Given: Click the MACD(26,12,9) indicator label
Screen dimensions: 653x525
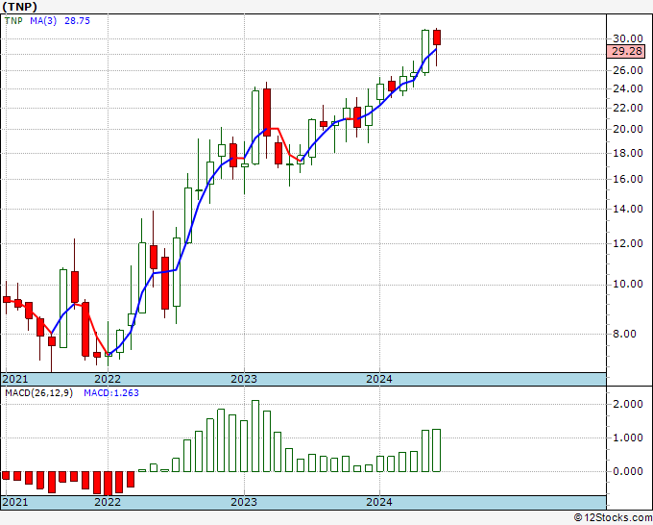Looking at the screenshot, I should (x=38, y=393).
